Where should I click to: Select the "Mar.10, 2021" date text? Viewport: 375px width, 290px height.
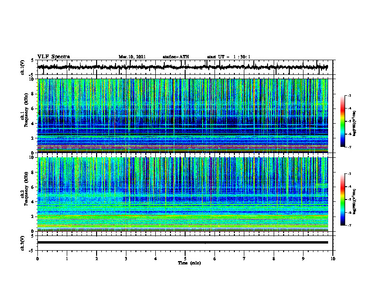tap(132, 57)
